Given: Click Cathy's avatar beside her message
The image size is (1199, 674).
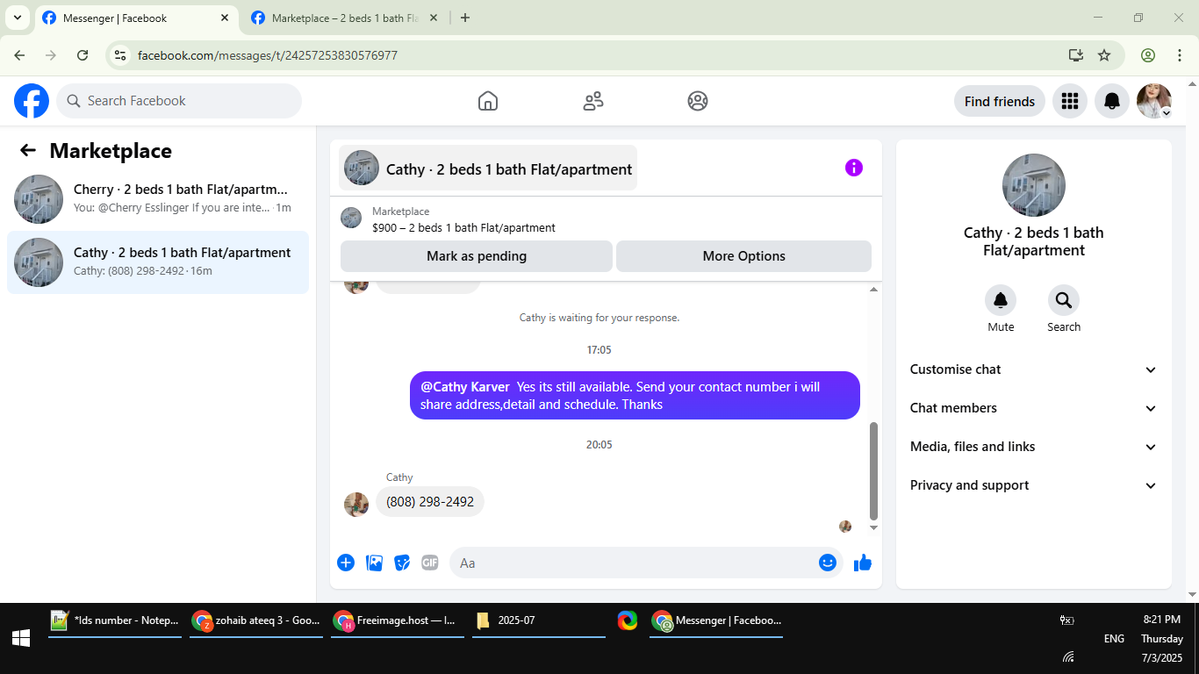Looking at the screenshot, I should pos(356,504).
